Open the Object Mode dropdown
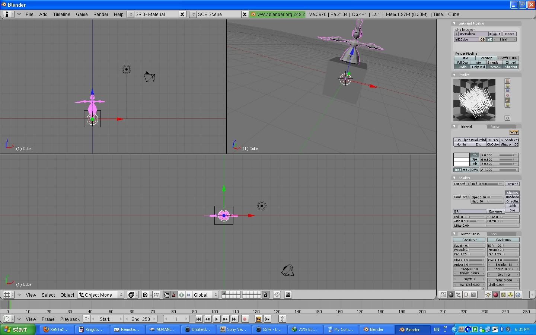536x335 pixels. (101, 295)
